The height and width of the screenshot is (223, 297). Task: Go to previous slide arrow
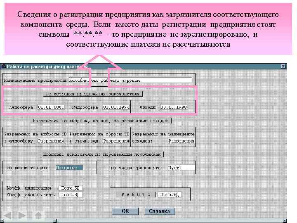7,216
